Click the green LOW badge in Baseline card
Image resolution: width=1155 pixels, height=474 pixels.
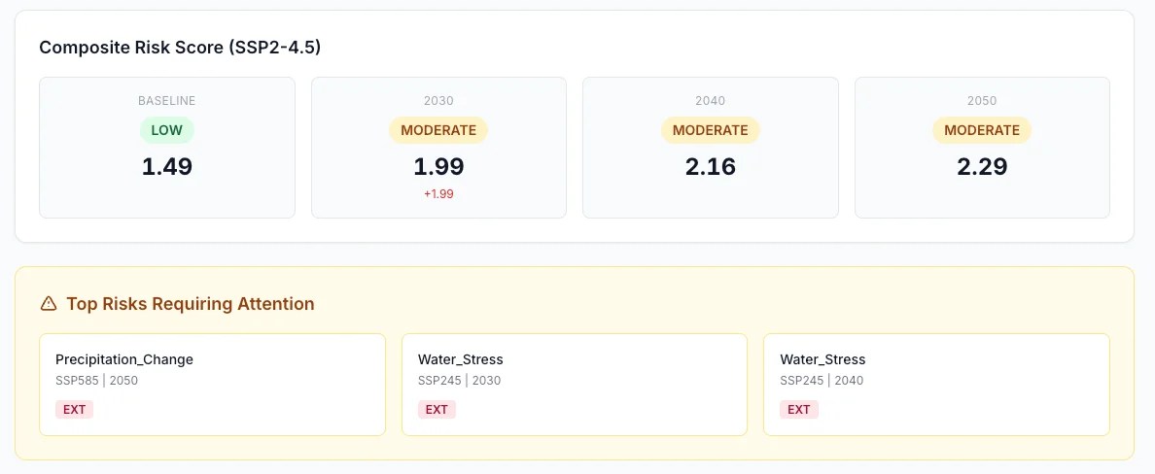167,130
